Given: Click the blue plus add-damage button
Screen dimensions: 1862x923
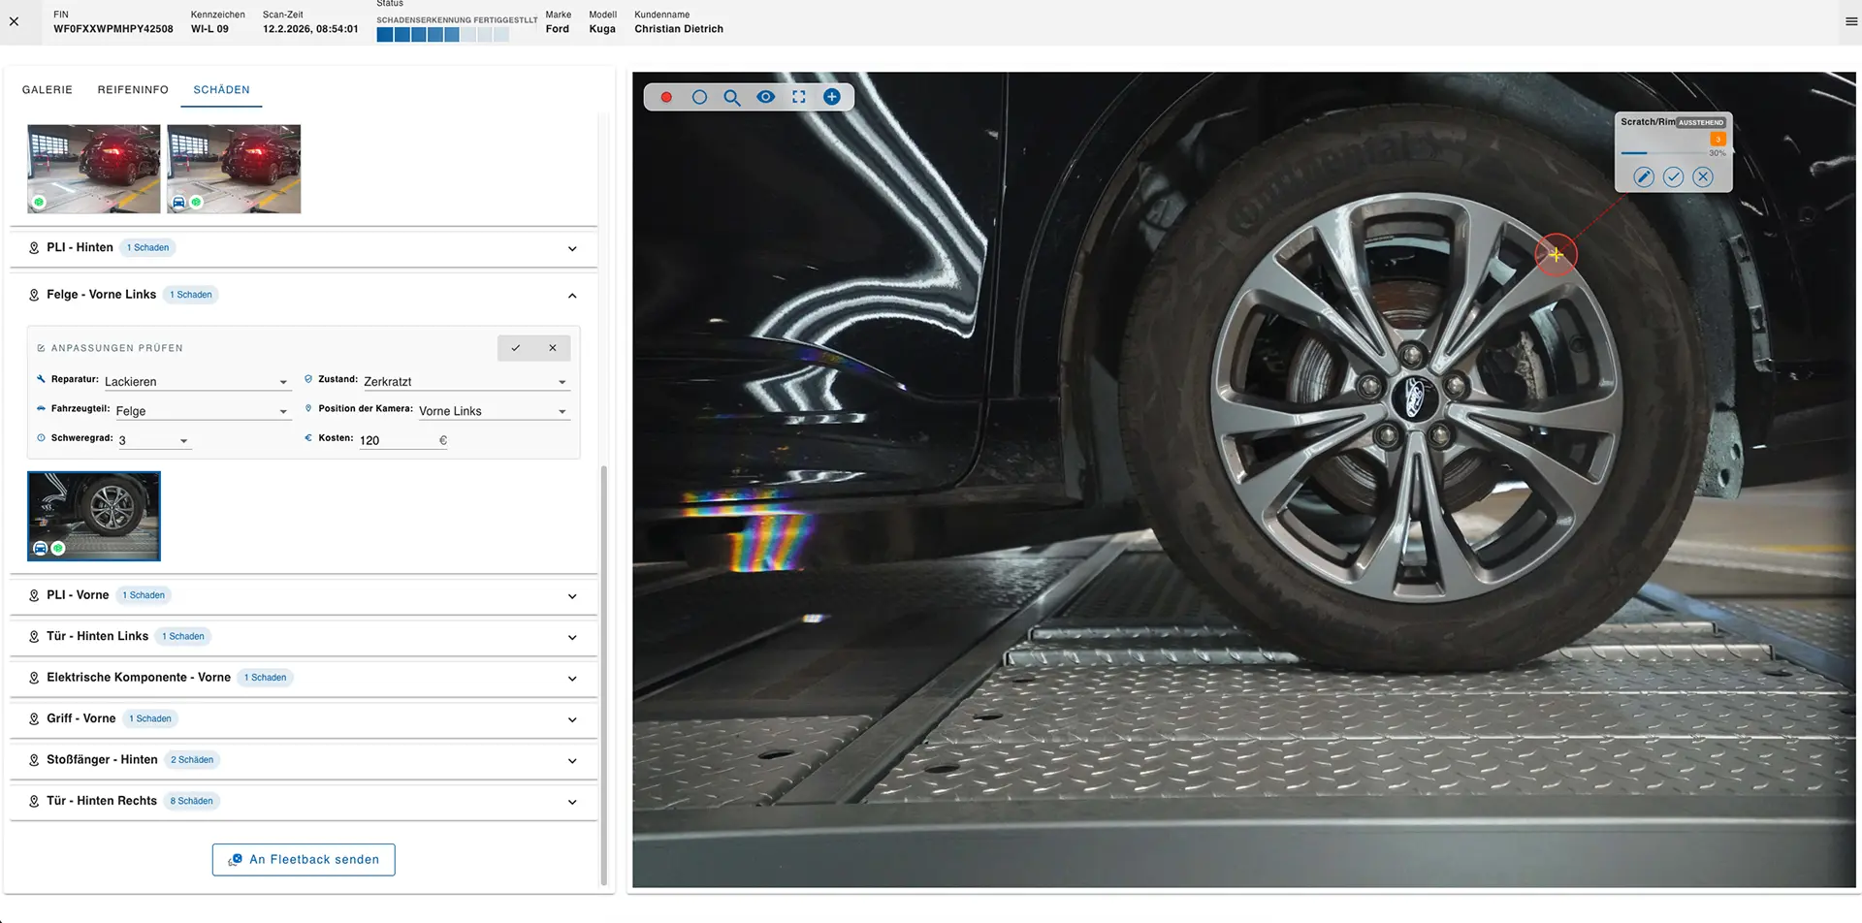Looking at the screenshot, I should (x=832, y=96).
